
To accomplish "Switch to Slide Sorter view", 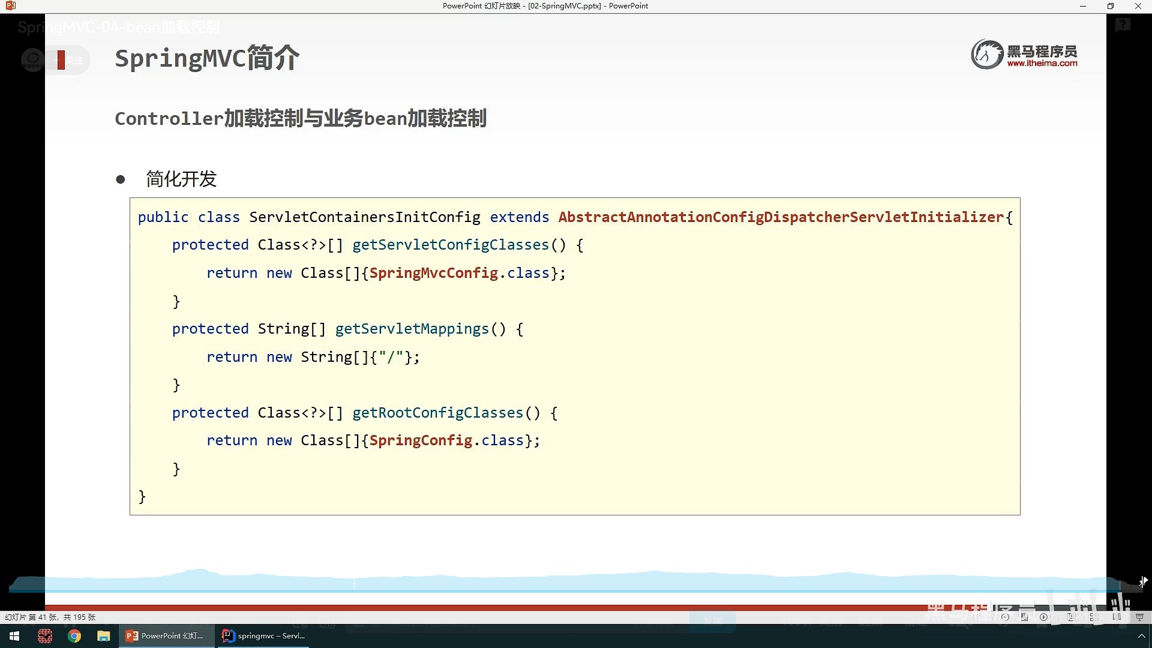I will [x=1094, y=617].
